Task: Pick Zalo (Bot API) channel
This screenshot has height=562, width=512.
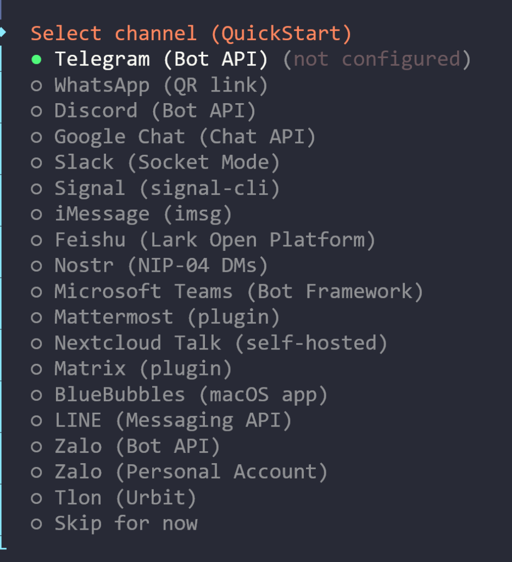Action: click(137, 446)
